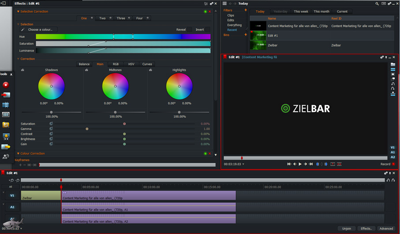Click the blue strip with yellow down arrow tool

point(6,137)
